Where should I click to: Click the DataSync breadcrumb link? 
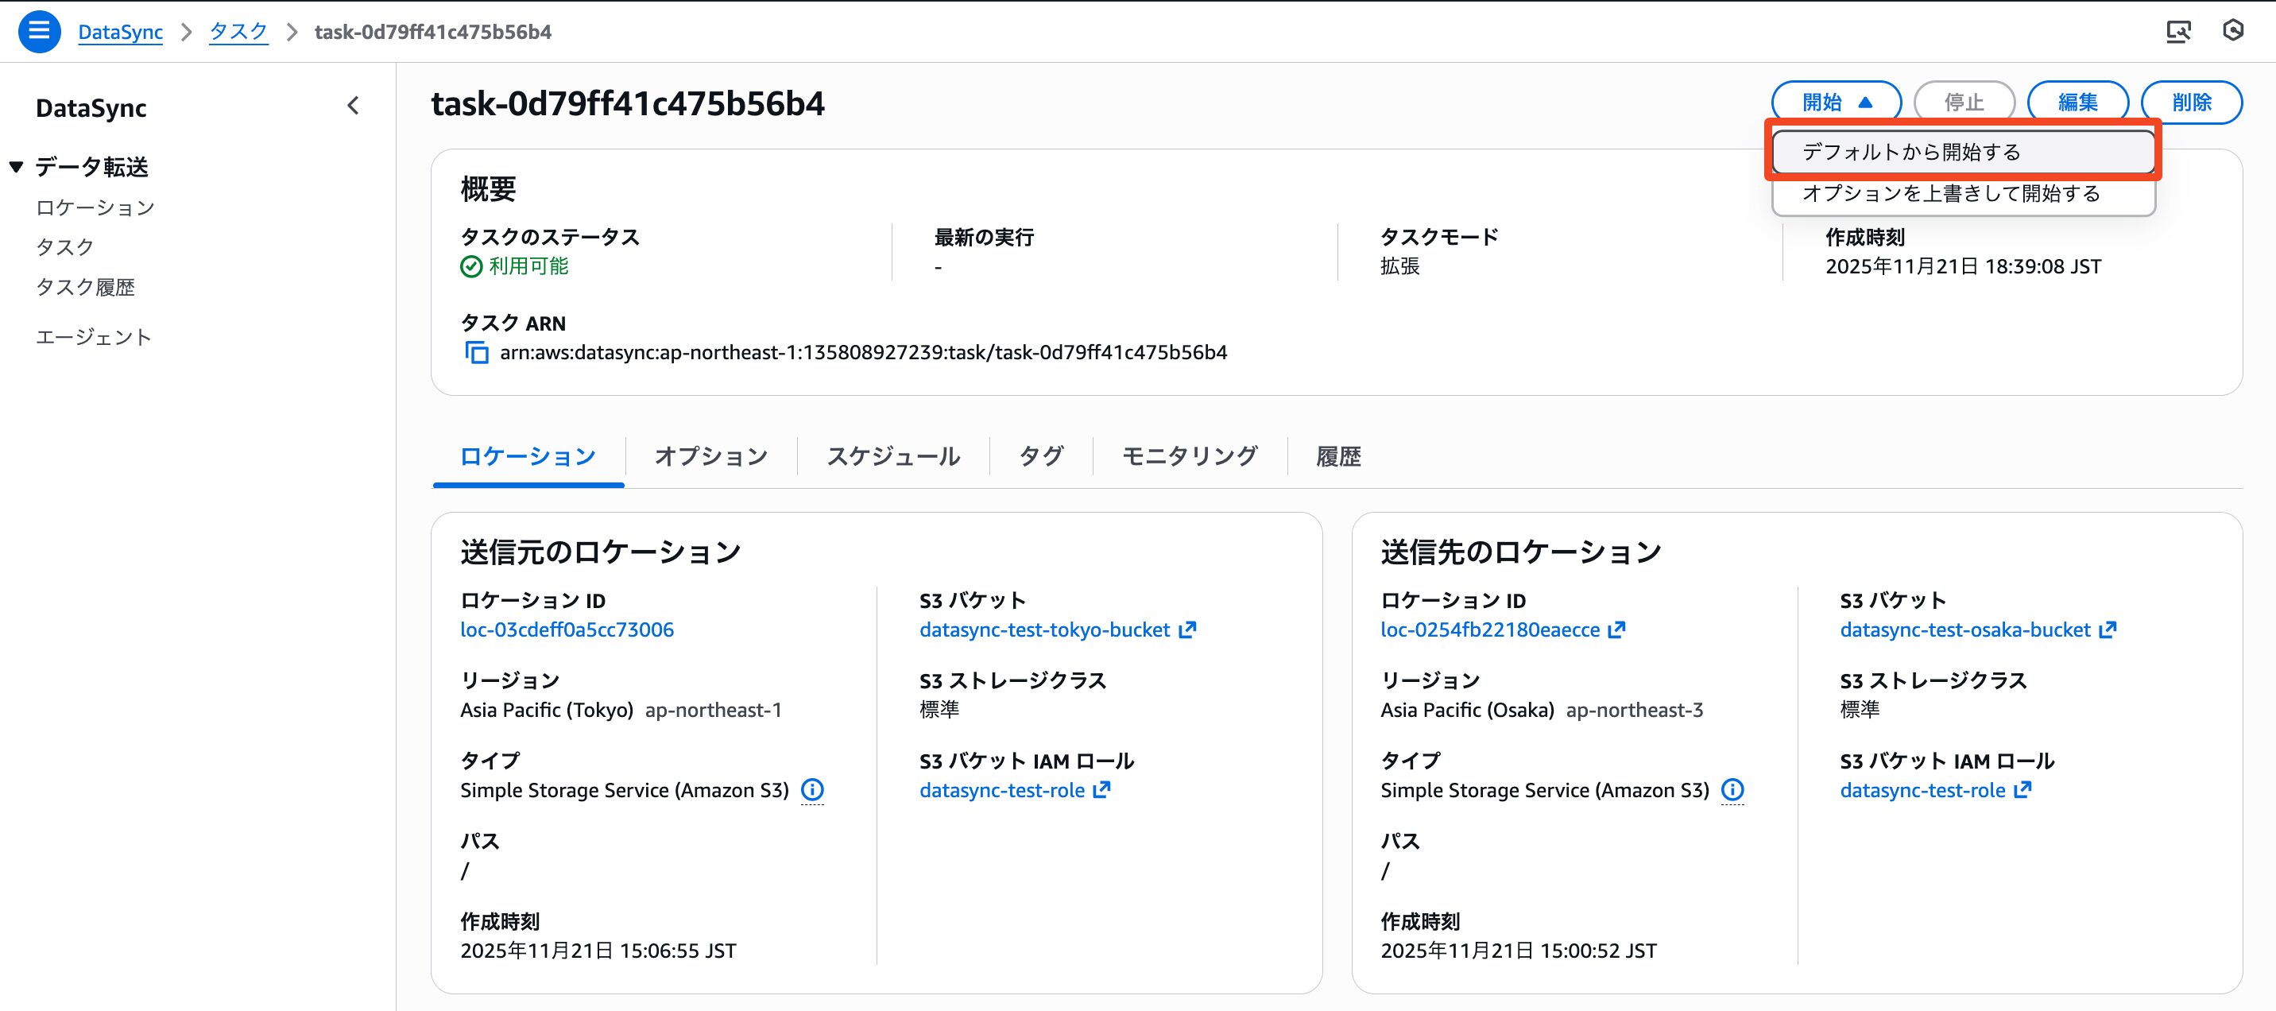120,32
